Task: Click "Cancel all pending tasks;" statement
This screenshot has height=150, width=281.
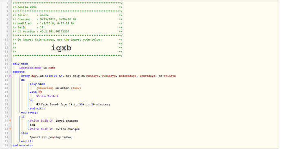Action: point(51,137)
